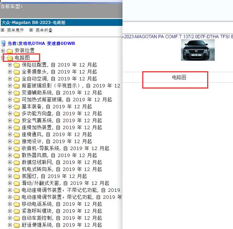Expand the 前窗玻璃投影 node
Viewport: 233px width, 229px height.
[x=10, y=85]
